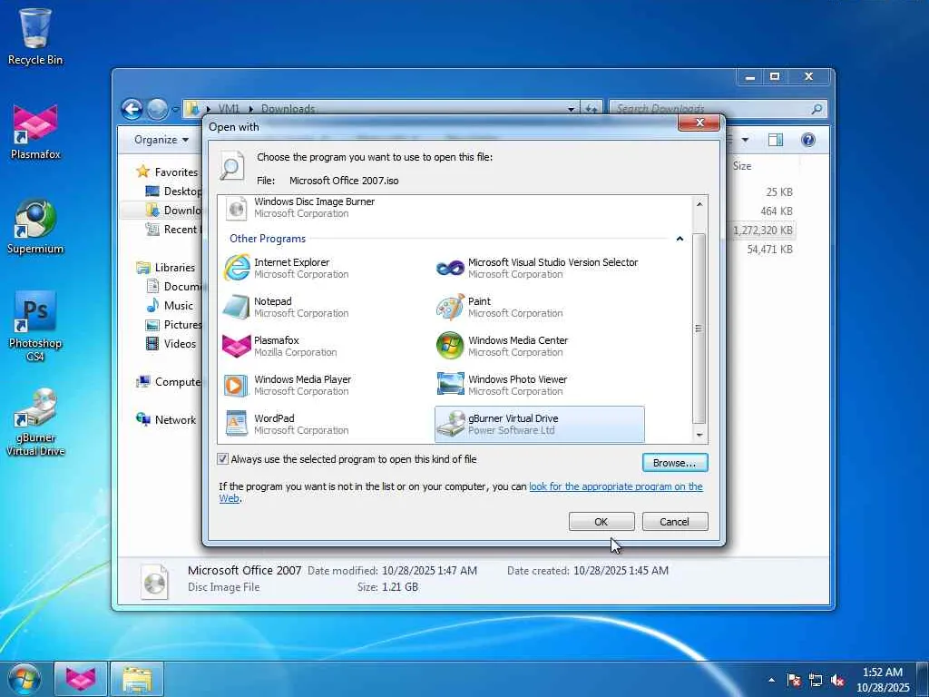The height and width of the screenshot is (697, 929).
Task: Select Microsoft Visual Studio Version Selector
Action: pos(537,268)
